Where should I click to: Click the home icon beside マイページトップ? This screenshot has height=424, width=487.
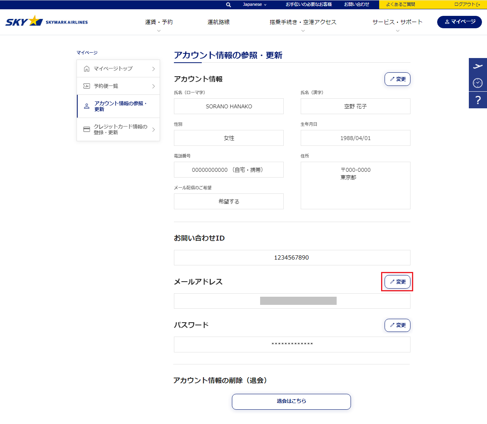87,69
